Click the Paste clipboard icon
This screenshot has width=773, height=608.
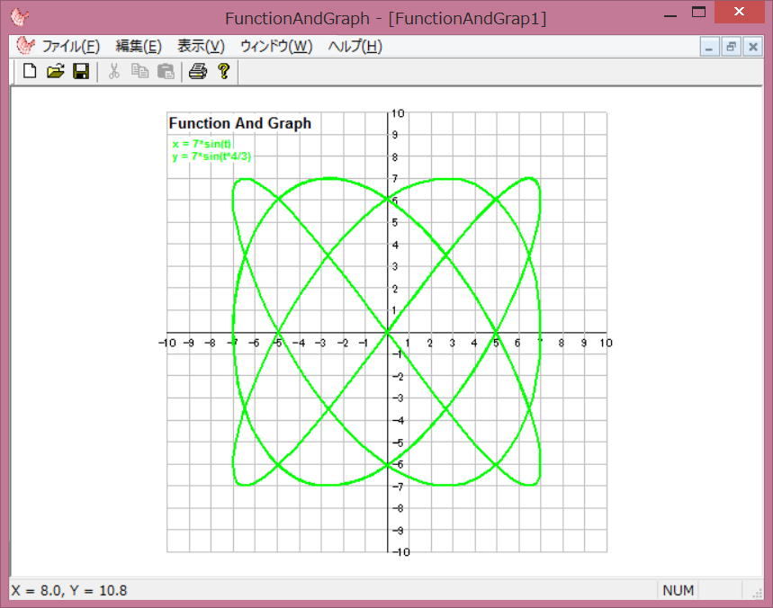[166, 71]
